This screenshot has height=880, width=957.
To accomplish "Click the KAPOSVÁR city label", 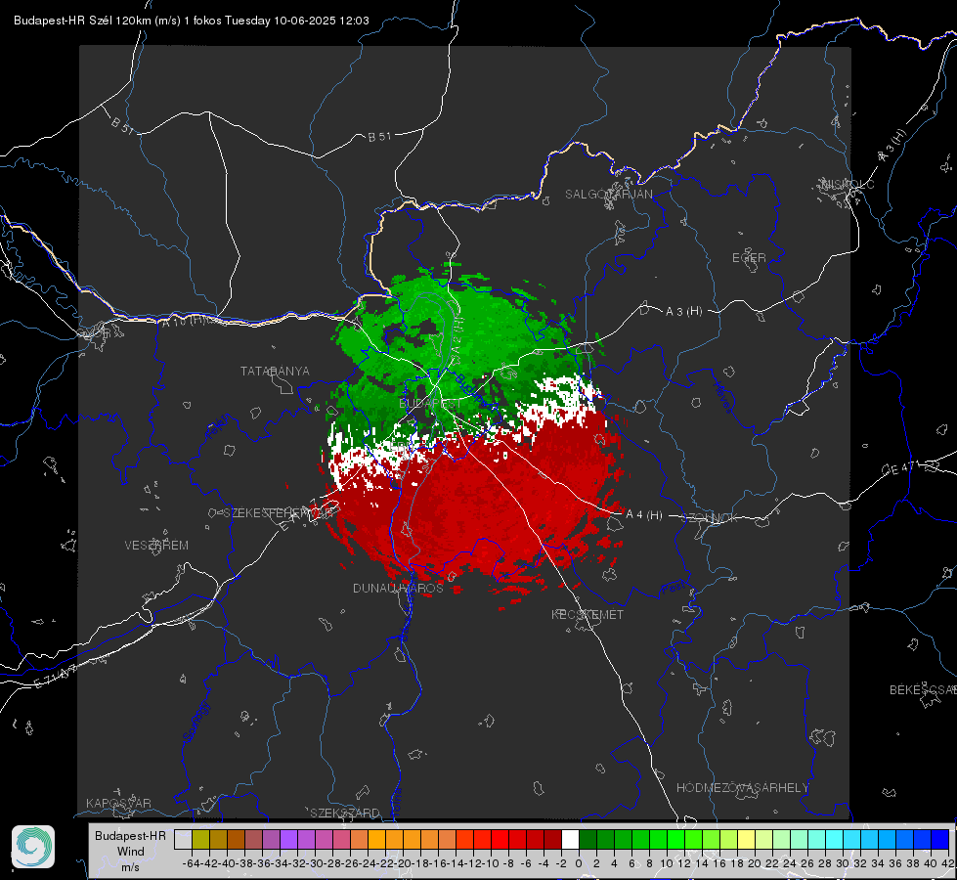I will coord(118,803).
